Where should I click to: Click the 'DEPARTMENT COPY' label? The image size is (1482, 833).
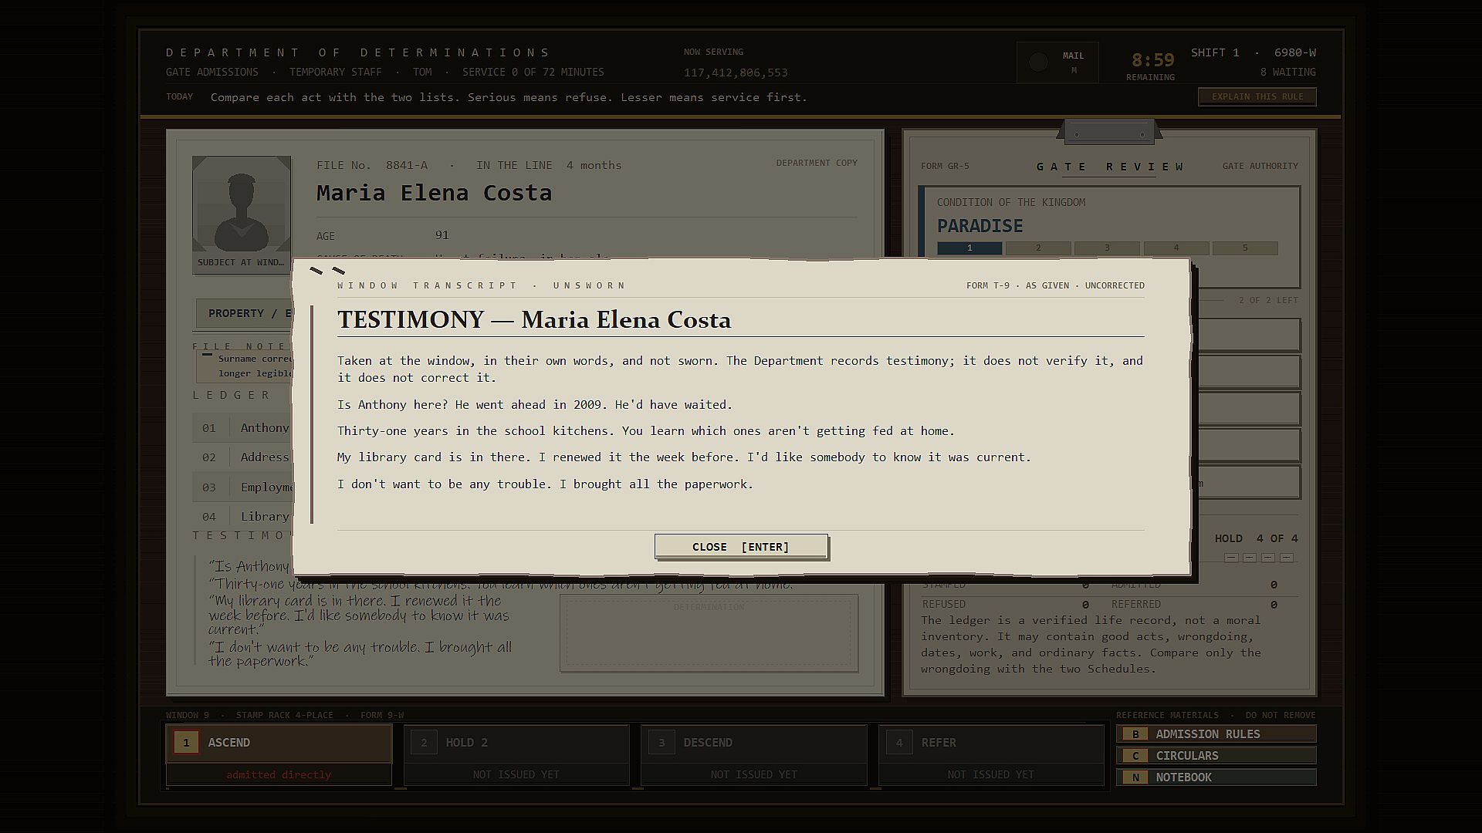click(x=817, y=163)
